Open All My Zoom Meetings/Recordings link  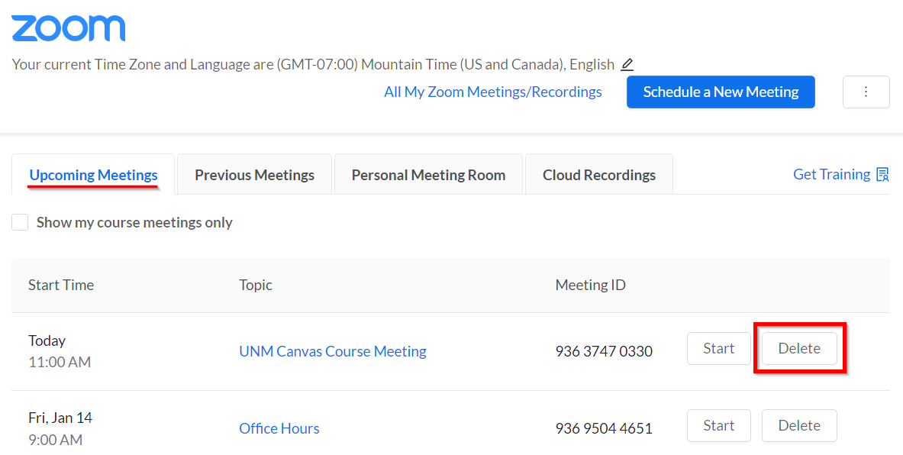pos(492,92)
